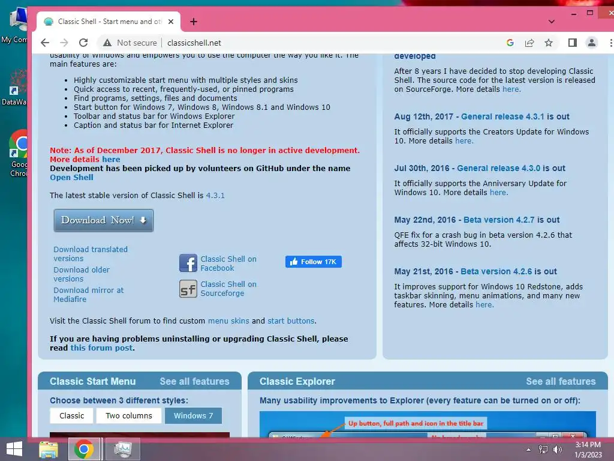Screen dimensions: 614x461
Task: Open Download translated versions link
Action: (91, 254)
